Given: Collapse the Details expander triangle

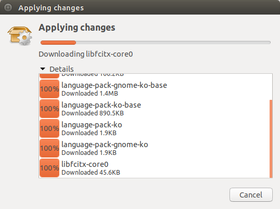Looking at the screenshot, I should pos(43,69).
